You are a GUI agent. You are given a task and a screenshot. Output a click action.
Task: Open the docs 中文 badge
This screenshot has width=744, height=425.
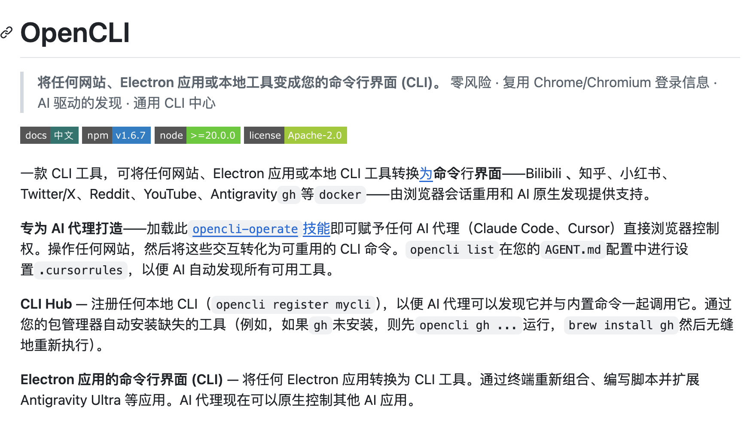49,135
